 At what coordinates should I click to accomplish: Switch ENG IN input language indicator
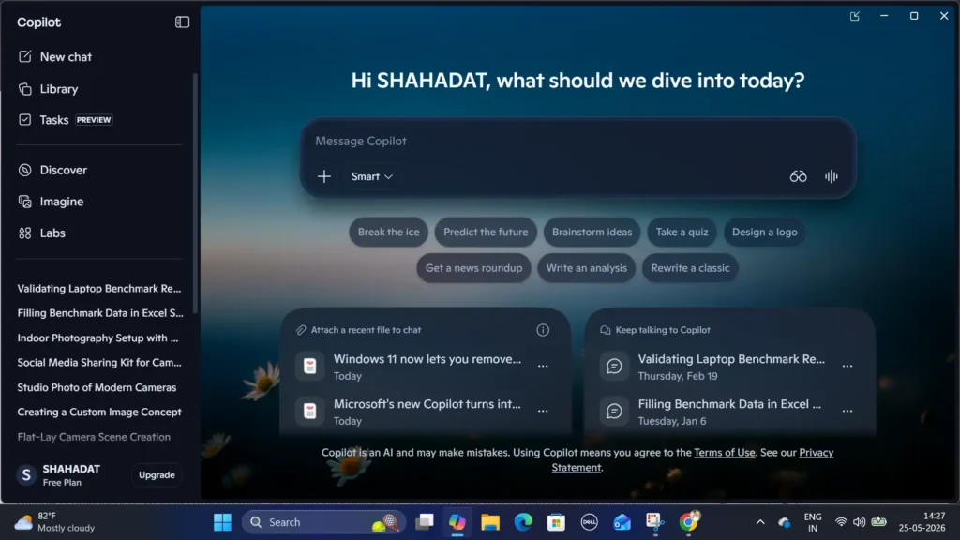(x=813, y=522)
